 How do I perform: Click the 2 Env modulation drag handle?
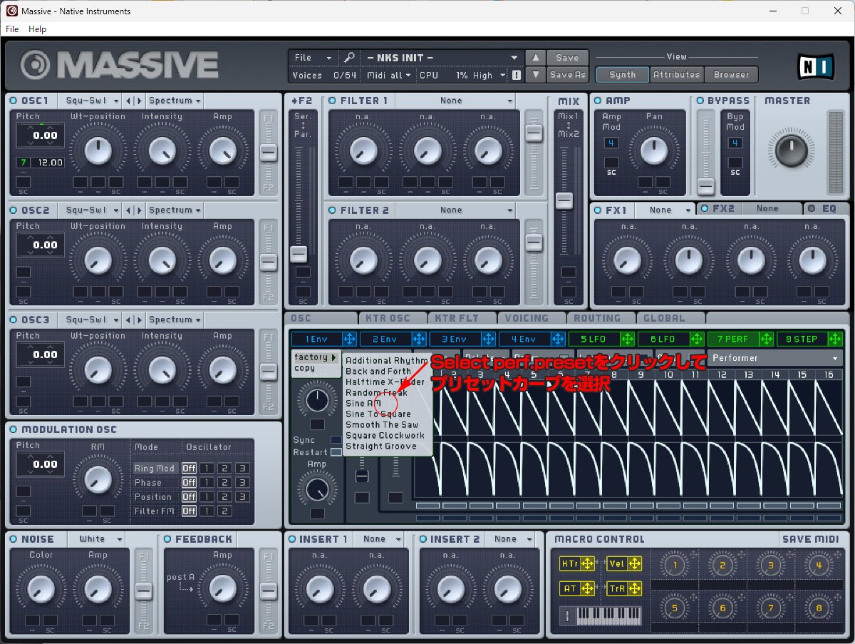(419, 339)
